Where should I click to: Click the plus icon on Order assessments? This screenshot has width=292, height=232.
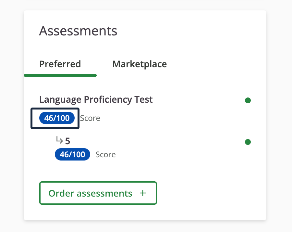coord(143,193)
